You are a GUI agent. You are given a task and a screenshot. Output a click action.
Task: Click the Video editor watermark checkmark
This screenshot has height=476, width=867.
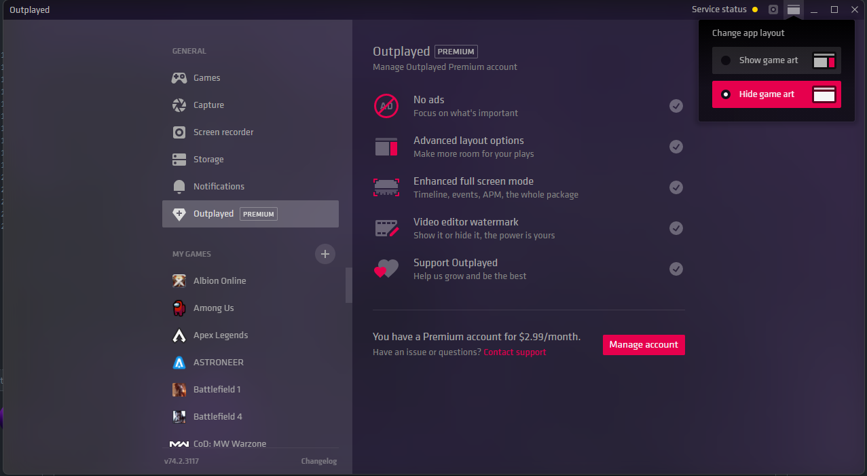coord(676,228)
